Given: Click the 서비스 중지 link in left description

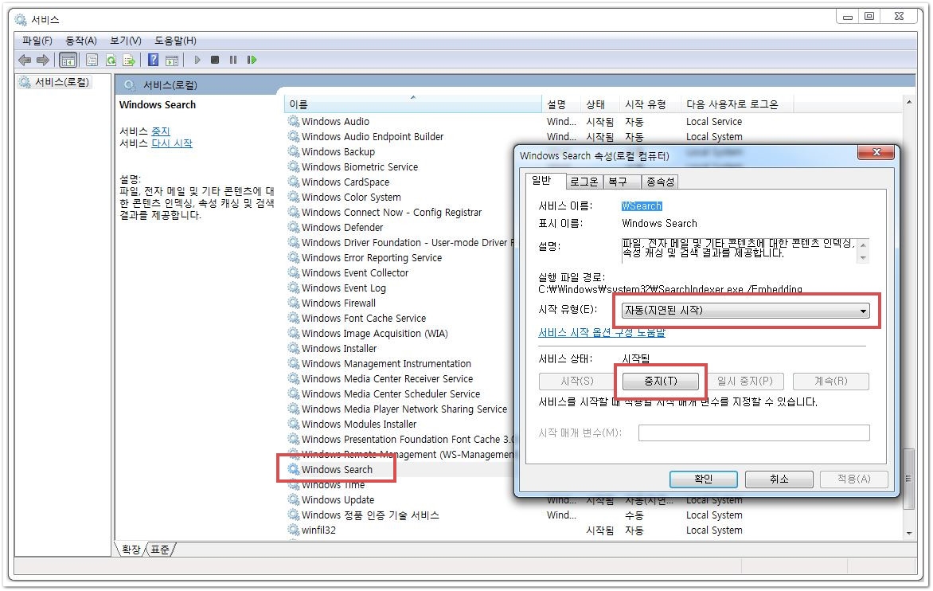Looking at the screenshot, I should (161, 131).
